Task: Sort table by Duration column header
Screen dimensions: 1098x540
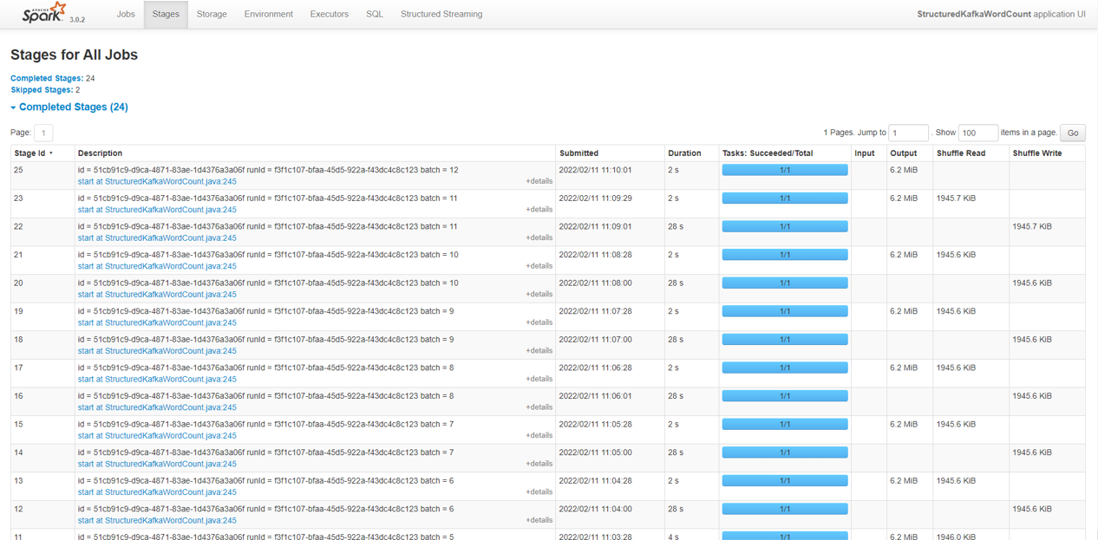Action: (x=684, y=153)
